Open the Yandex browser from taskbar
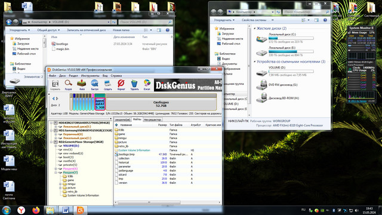382x215 pixels. (21, 210)
